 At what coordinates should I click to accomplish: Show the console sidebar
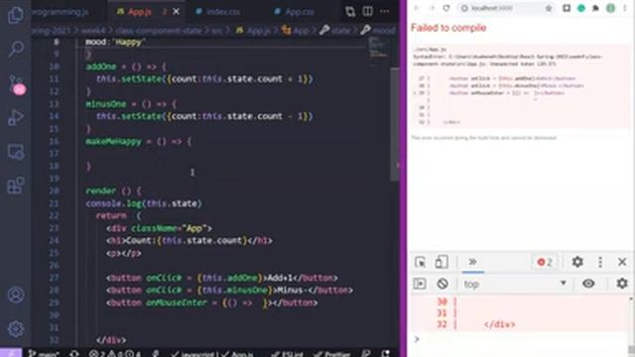[420, 284]
